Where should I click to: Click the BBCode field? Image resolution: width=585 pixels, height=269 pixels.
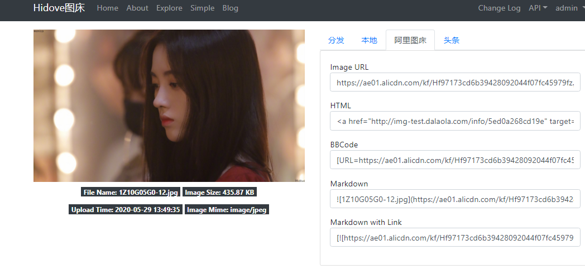coord(455,160)
